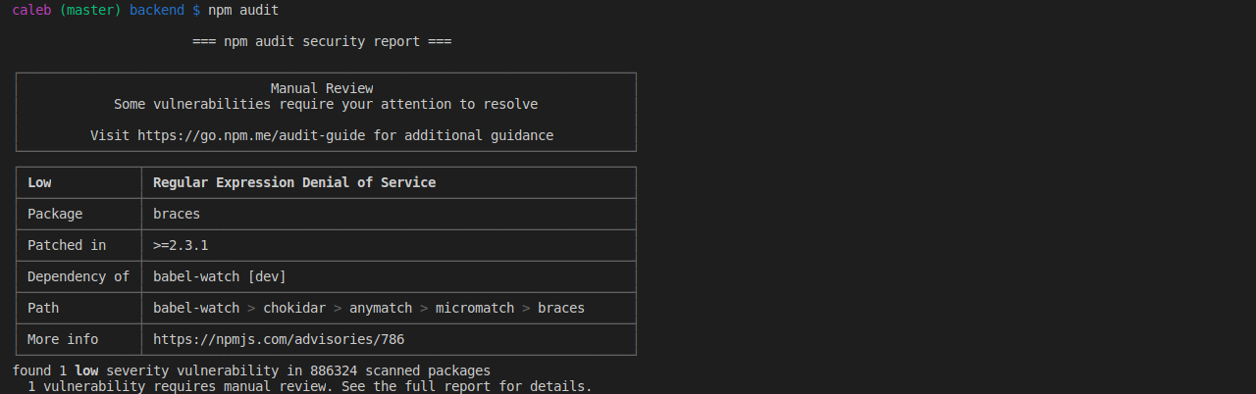Select the '(master)' branch name in prompt
The width and height of the screenshot is (1256, 394).
point(90,10)
